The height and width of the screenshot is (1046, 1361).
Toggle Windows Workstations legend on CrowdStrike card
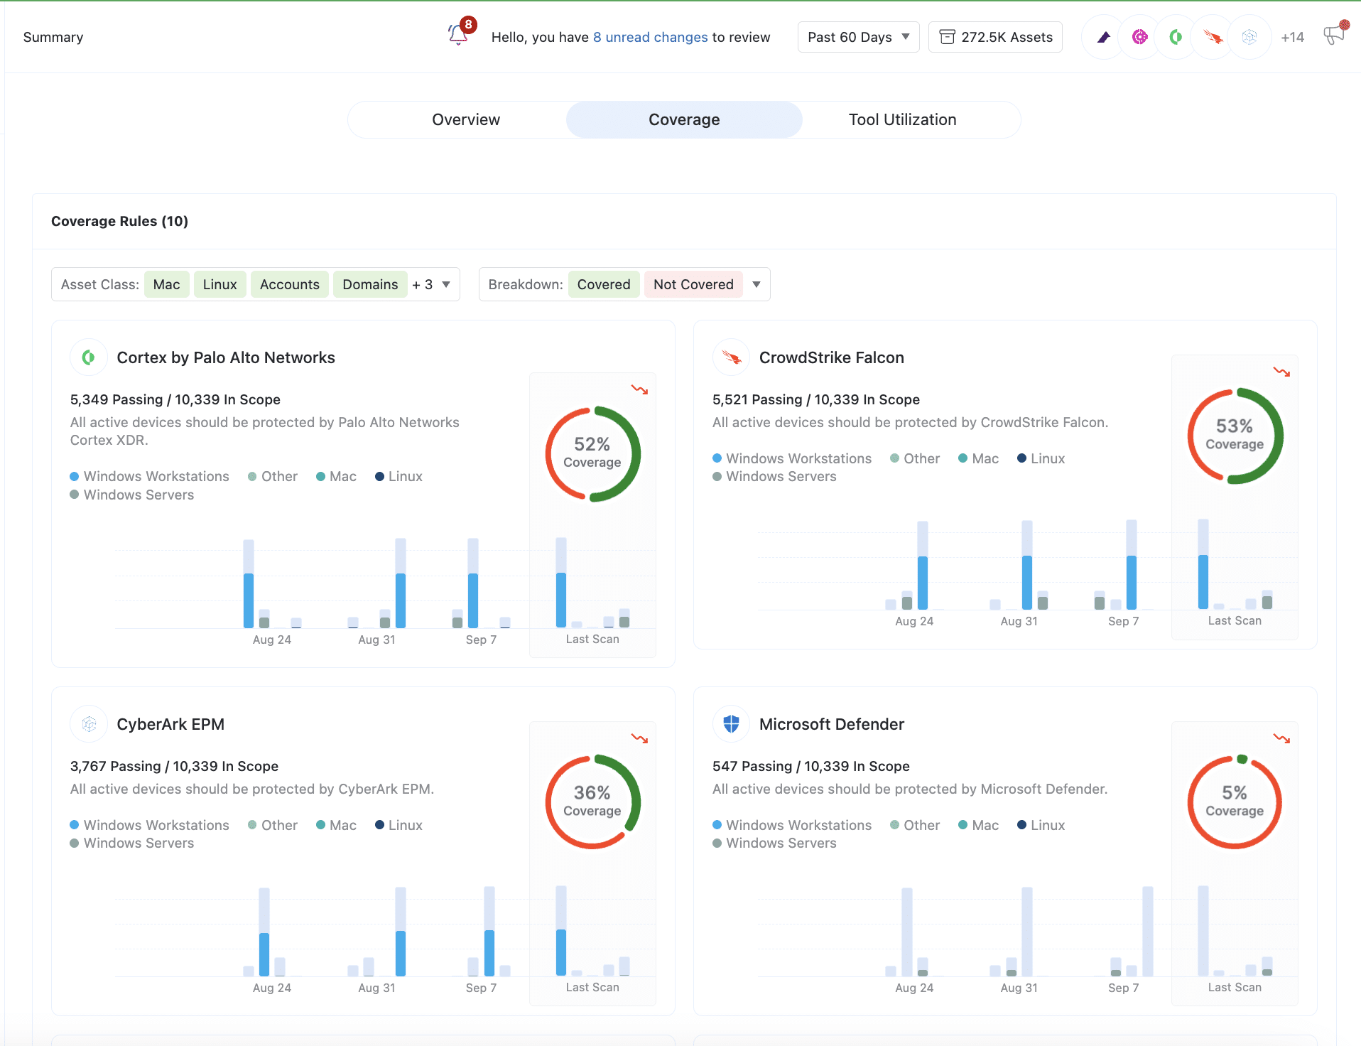[792, 458]
